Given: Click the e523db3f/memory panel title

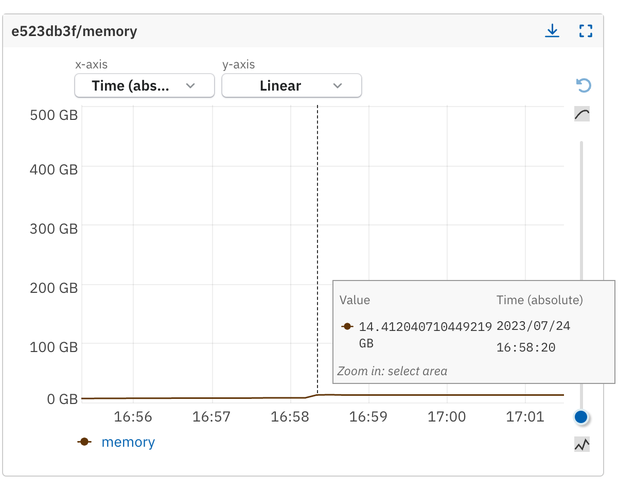Looking at the screenshot, I should (x=75, y=31).
